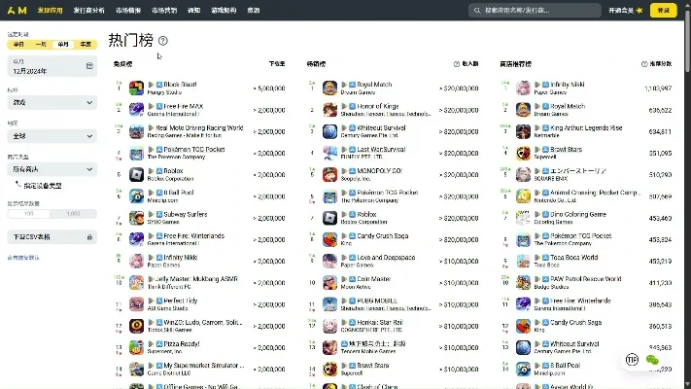Image resolution: width=691 pixels, height=389 pixels.
Task: Click Google Play icon beside Block Blast!
Action: 152,85
